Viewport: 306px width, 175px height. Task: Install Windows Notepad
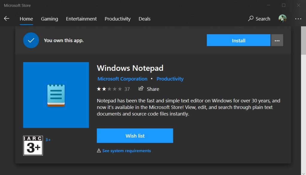point(238,40)
